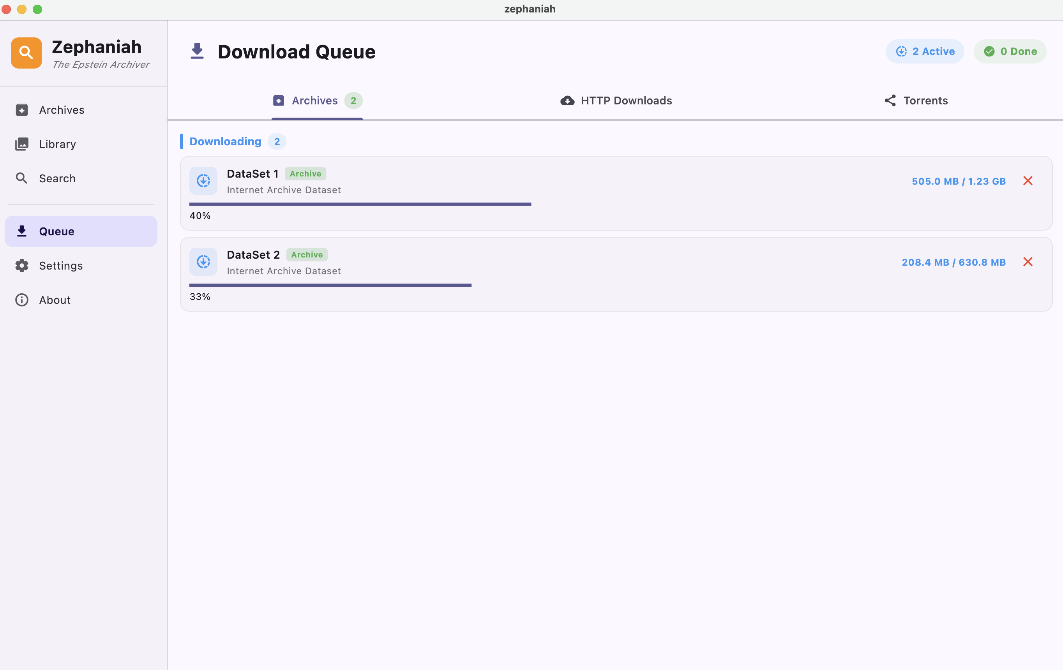This screenshot has width=1063, height=670.
Task: Switch to the HTTP Downloads tab
Action: 616,100
